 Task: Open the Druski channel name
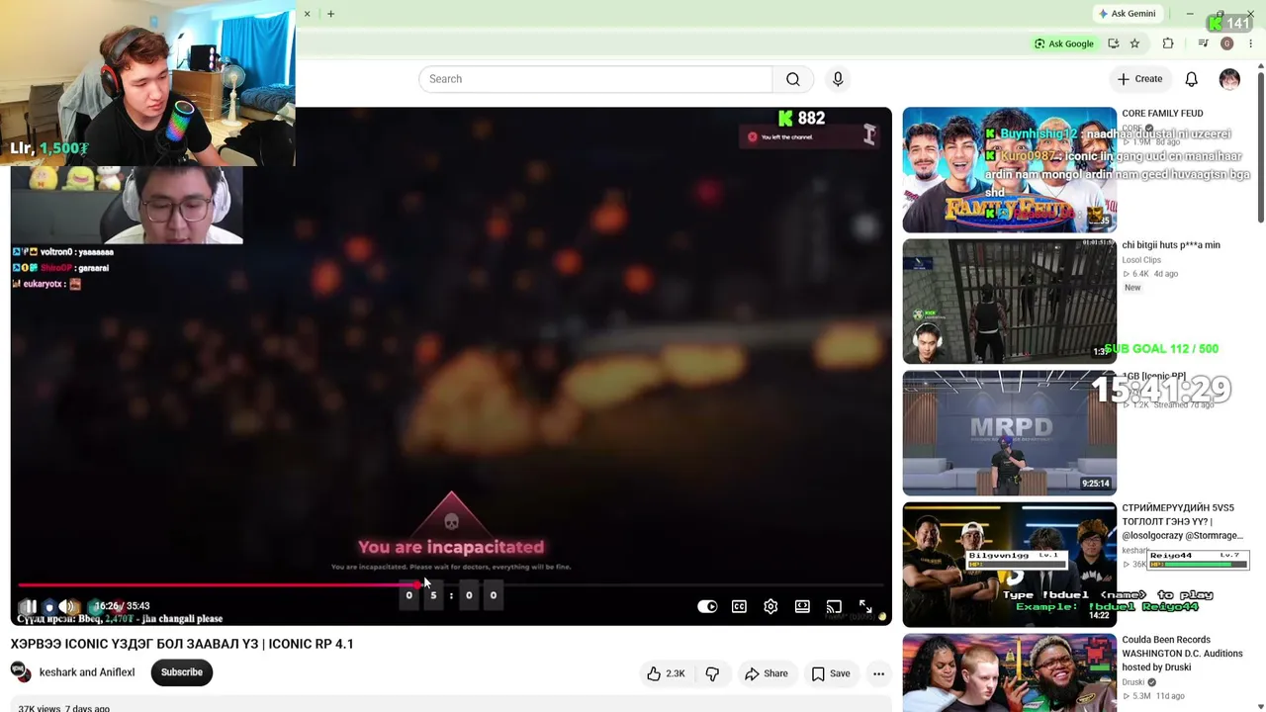point(1134,682)
